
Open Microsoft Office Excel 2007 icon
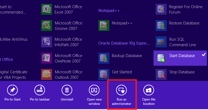(x=47, y=9)
